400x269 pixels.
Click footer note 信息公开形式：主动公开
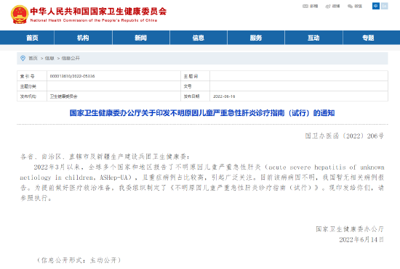pos(79,260)
